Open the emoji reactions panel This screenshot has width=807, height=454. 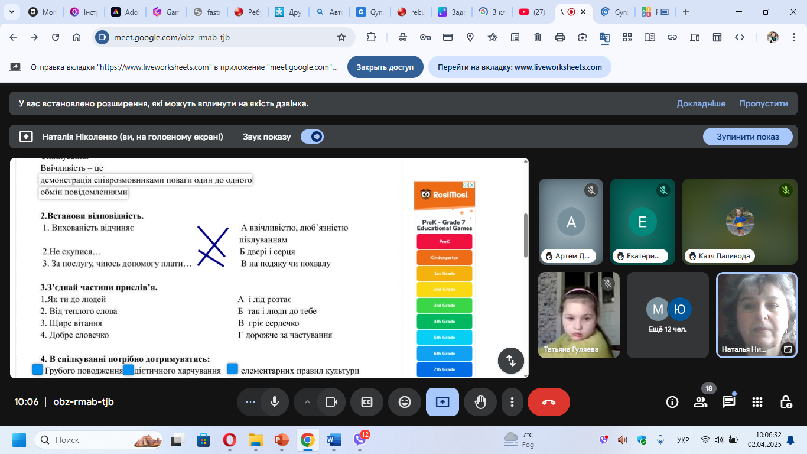point(405,402)
